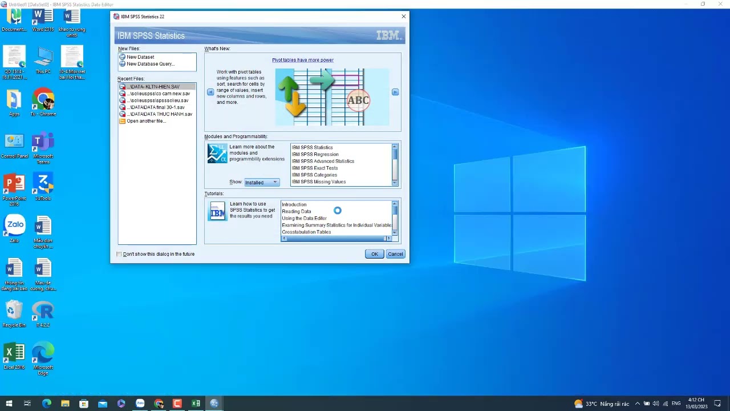Select the Crosstabulation Tables tutorial
The width and height of the screenshot is (730, 411).
[306, 232]
